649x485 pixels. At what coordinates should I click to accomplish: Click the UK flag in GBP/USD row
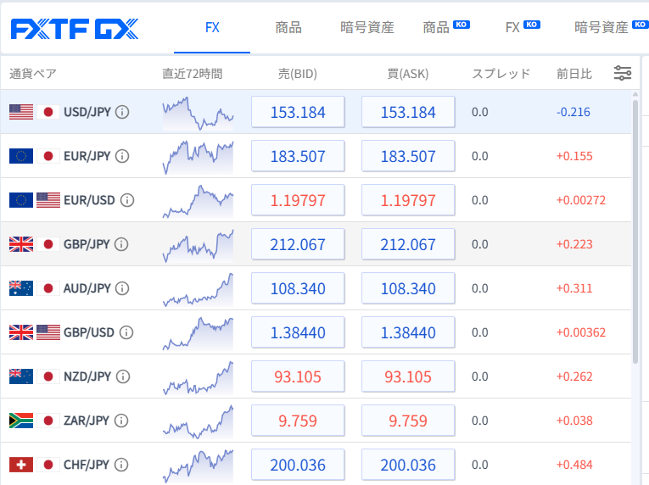point(21,332)
